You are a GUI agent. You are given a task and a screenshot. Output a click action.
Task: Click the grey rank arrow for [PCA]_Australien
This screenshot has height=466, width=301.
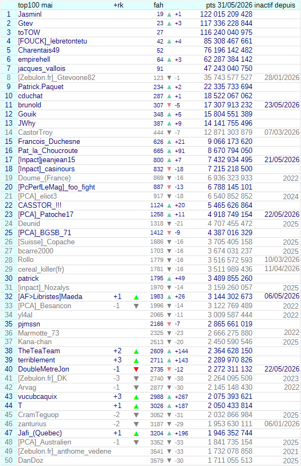(x=136, y=442)
